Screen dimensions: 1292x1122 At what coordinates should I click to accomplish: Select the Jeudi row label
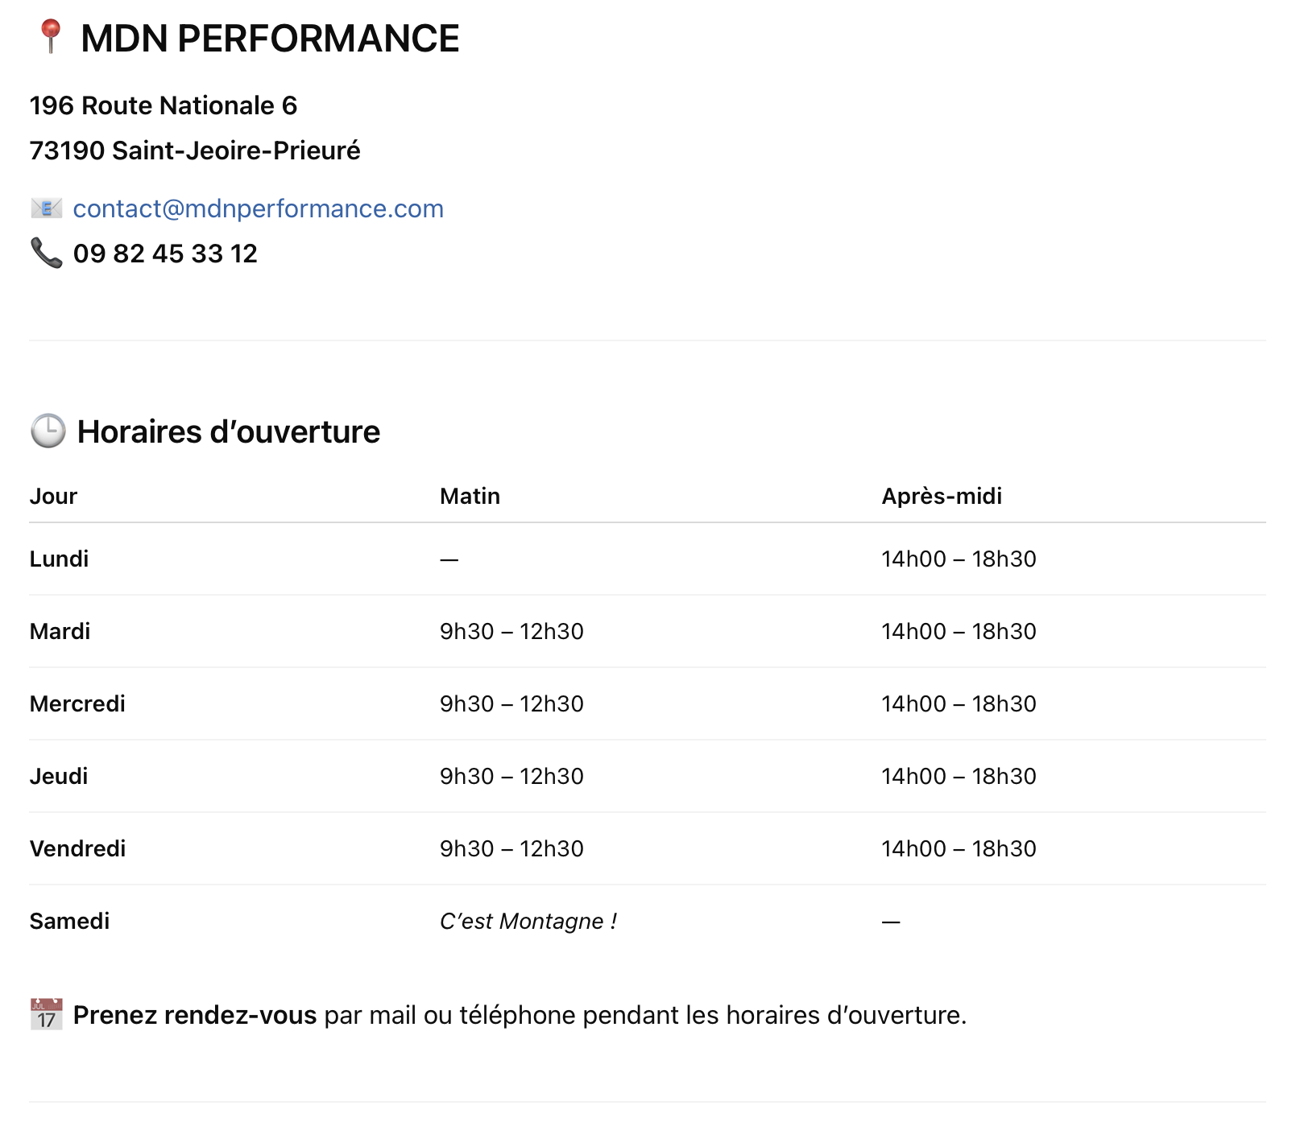coord(59,776)
